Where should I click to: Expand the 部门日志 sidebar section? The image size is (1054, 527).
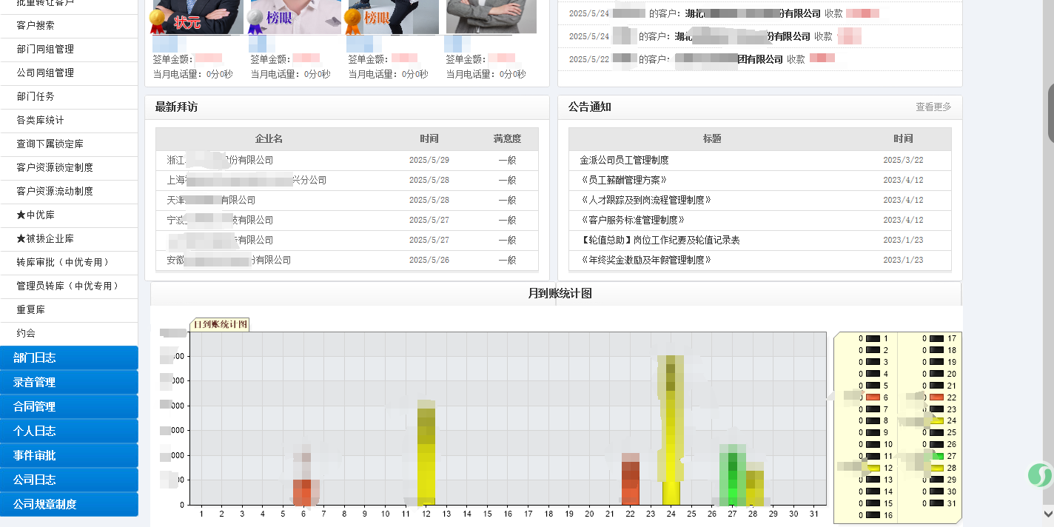point(69,358)
